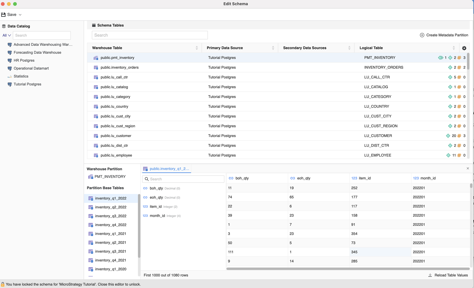Select the Statistics data source icon
Image resolution: width=474 pixels, height=288 pixels.
coord(10,76)
